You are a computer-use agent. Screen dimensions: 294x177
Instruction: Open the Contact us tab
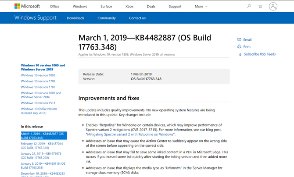[137, 18]
